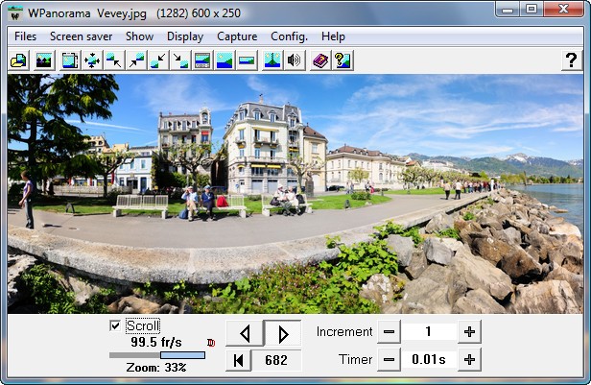Click the 99.5 fr/s frame rate text
This screenshot has width=591, height=385.
click(156, 343)
